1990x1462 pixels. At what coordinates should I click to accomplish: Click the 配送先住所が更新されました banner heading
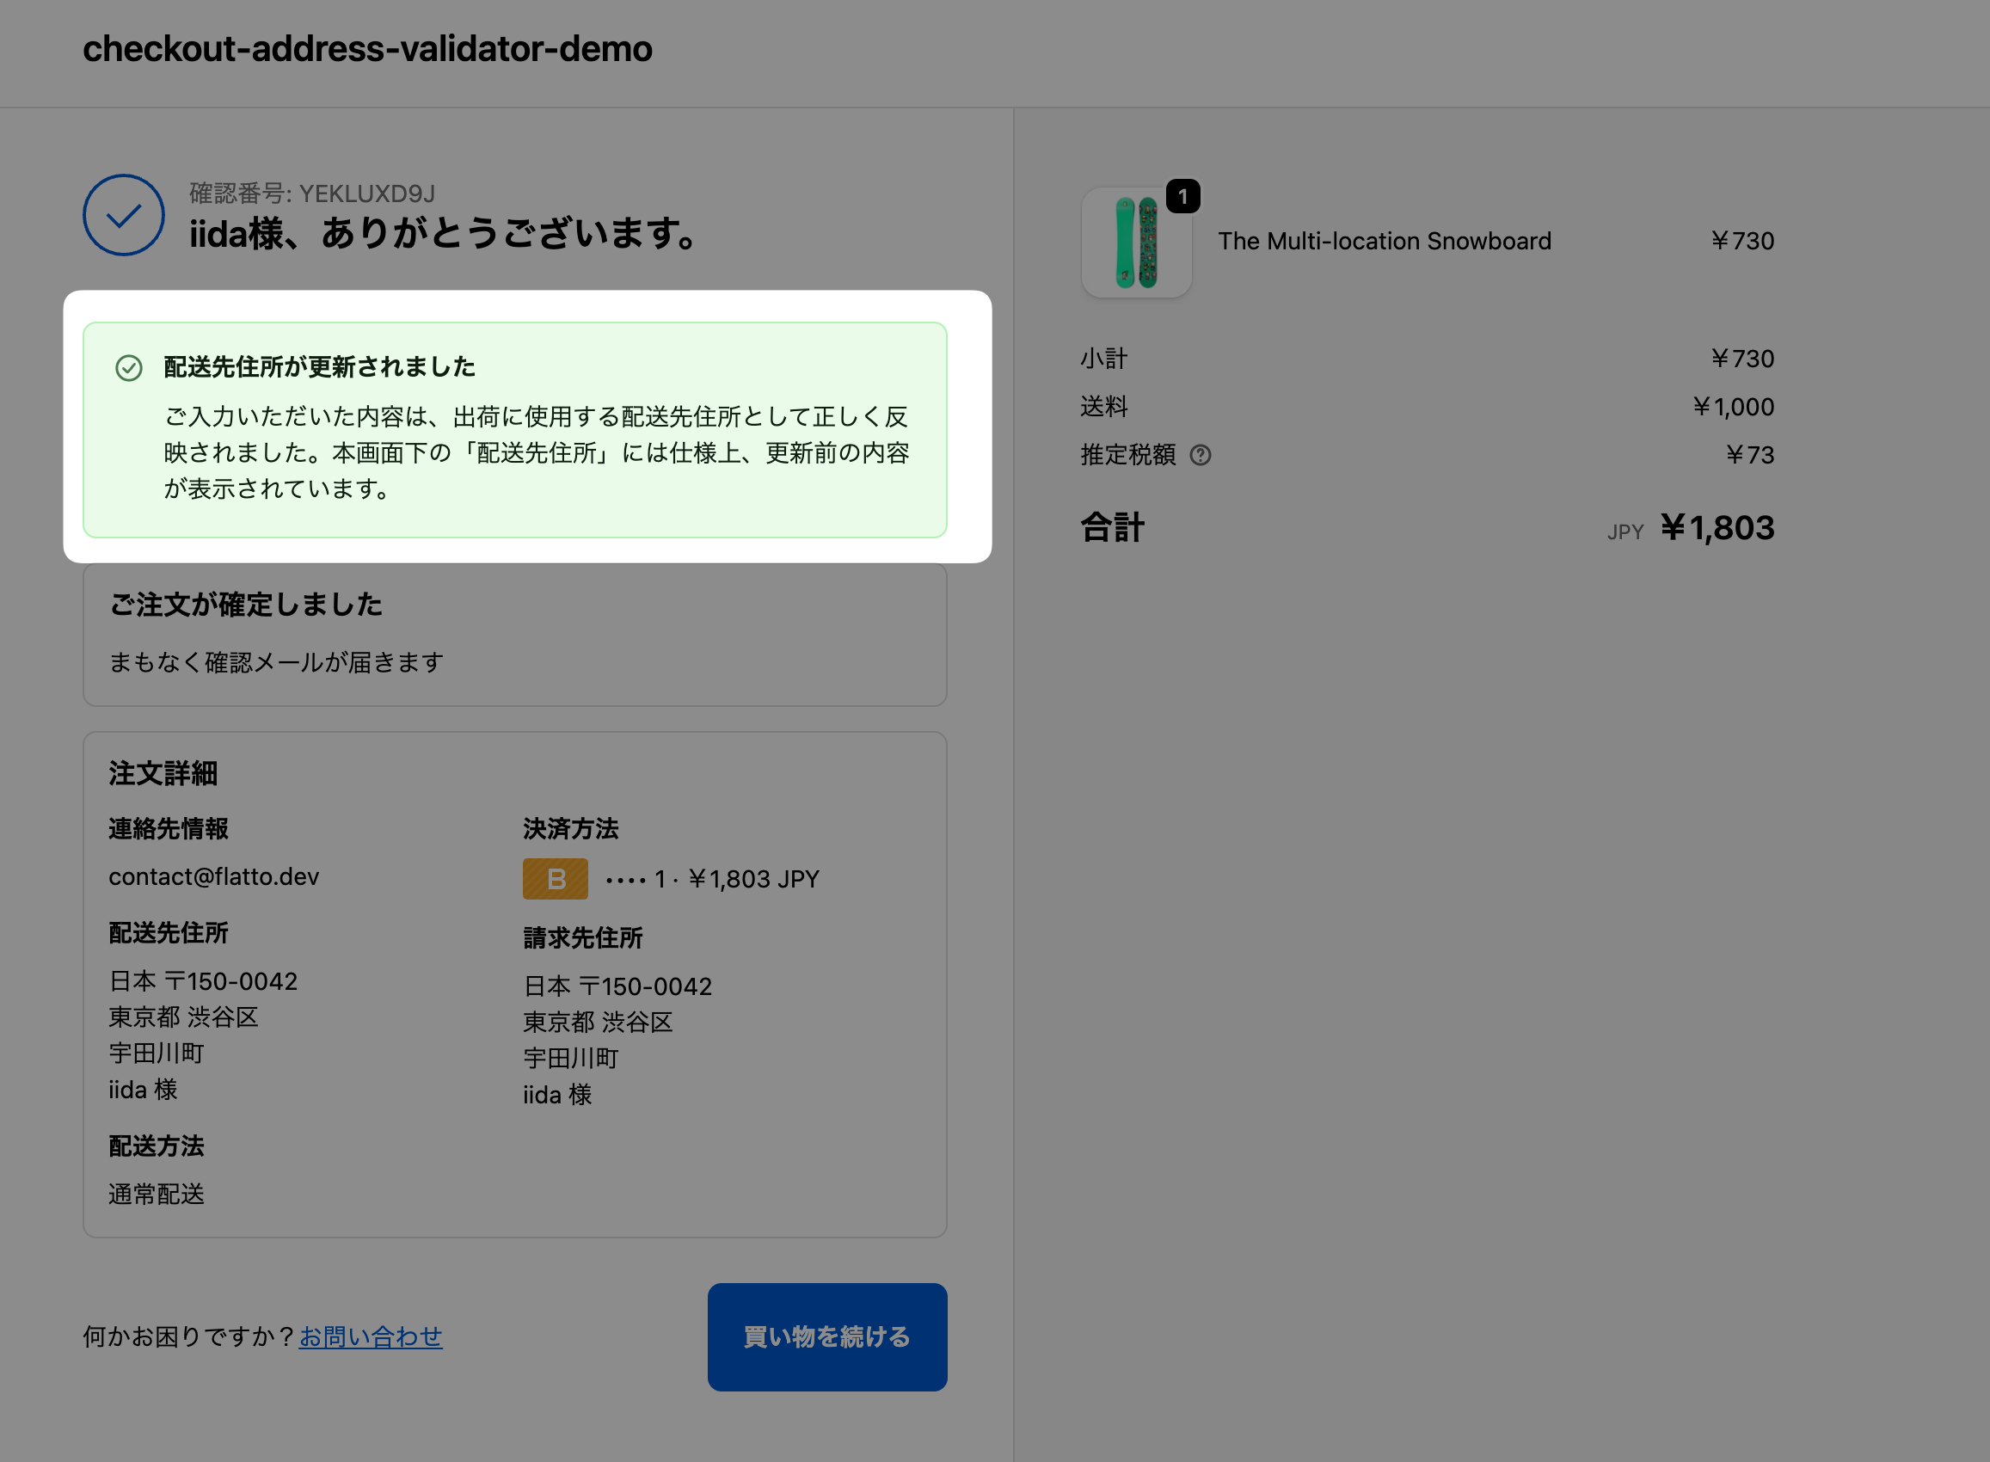point(319,367)
